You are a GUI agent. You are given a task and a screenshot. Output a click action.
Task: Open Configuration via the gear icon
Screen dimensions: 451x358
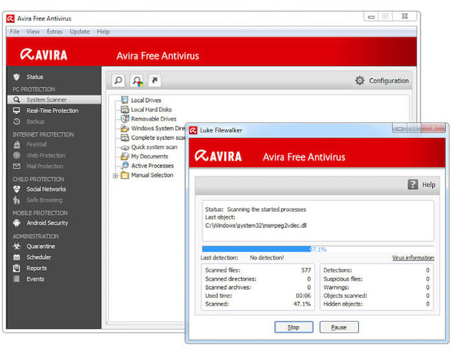[360, 81]
